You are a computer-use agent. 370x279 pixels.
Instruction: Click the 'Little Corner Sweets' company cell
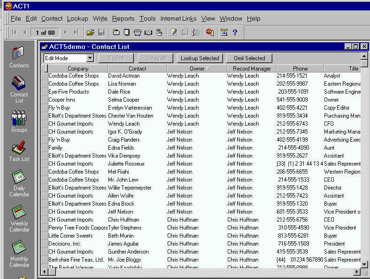[x=70, y=236]
